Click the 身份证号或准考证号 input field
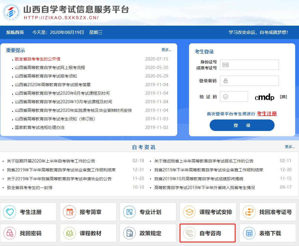The height and width of the screenshot is (246, 299). click(x=249, y=65)
